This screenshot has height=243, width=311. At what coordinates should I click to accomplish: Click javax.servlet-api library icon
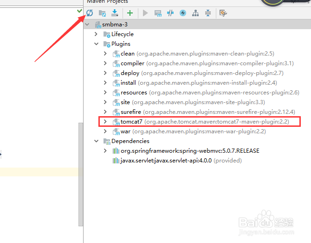click(116, 161)
